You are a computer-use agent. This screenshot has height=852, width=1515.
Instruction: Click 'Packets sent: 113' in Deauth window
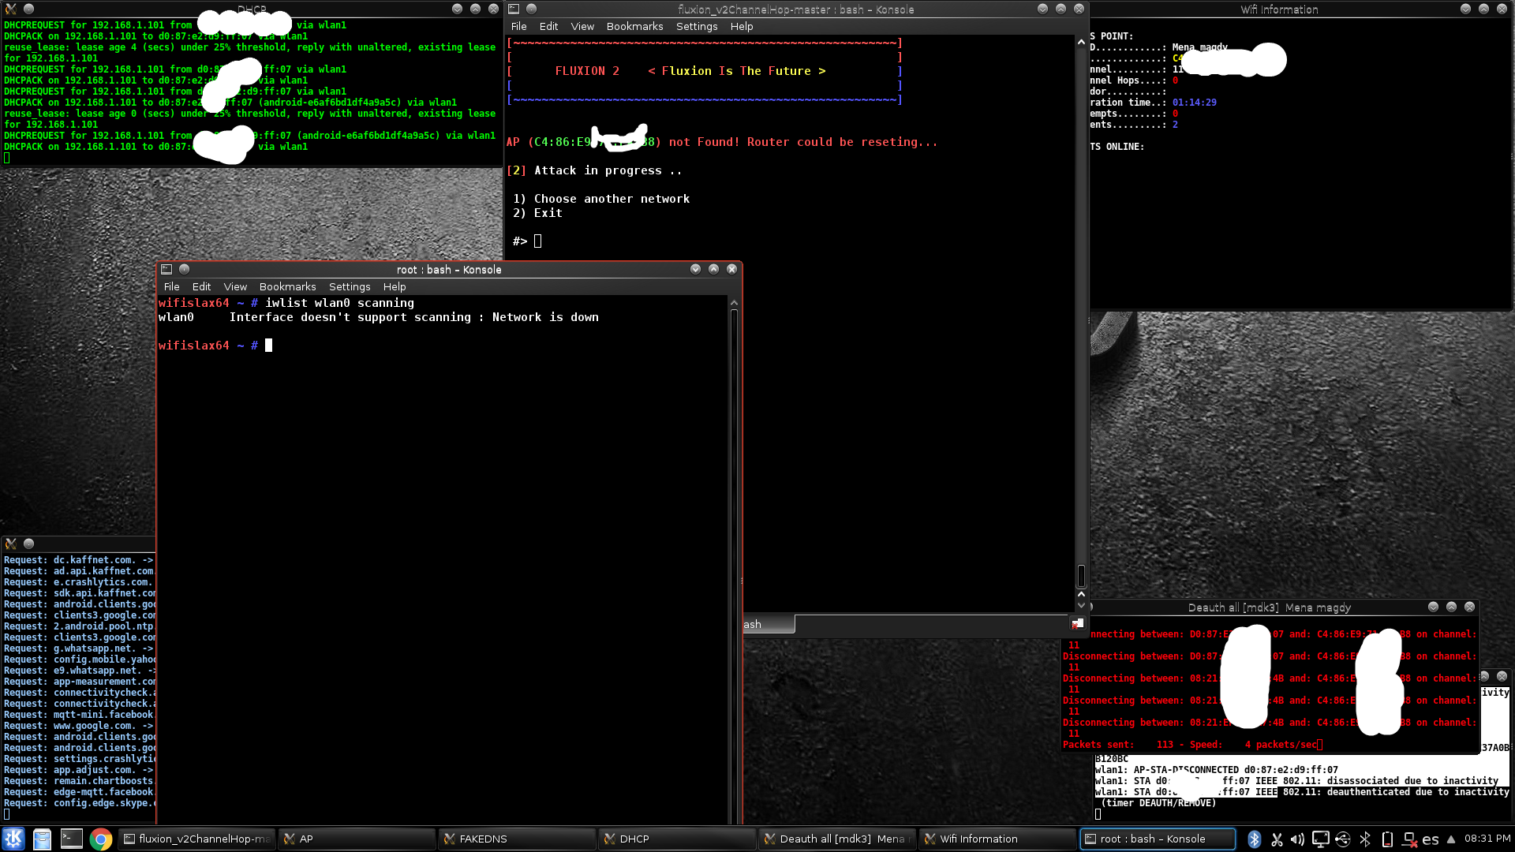click(x=1118, y=745)
